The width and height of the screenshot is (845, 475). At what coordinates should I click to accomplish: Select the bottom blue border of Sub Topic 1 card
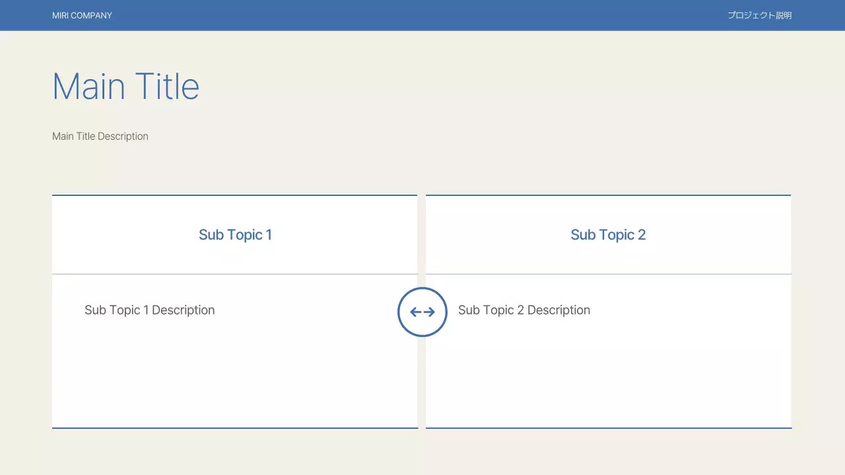(x=234, y=428)
